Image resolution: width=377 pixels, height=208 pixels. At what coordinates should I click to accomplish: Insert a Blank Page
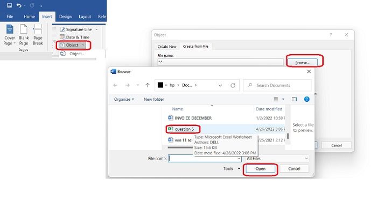(x=24, y=35)
